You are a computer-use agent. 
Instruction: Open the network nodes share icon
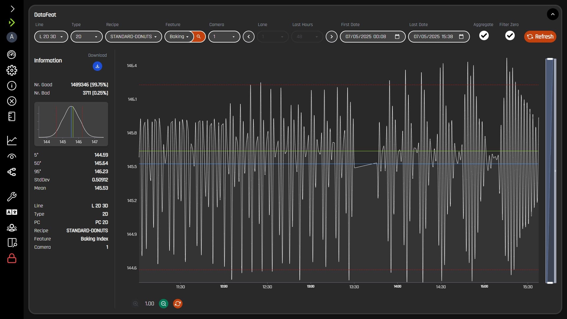coord(12,172)
